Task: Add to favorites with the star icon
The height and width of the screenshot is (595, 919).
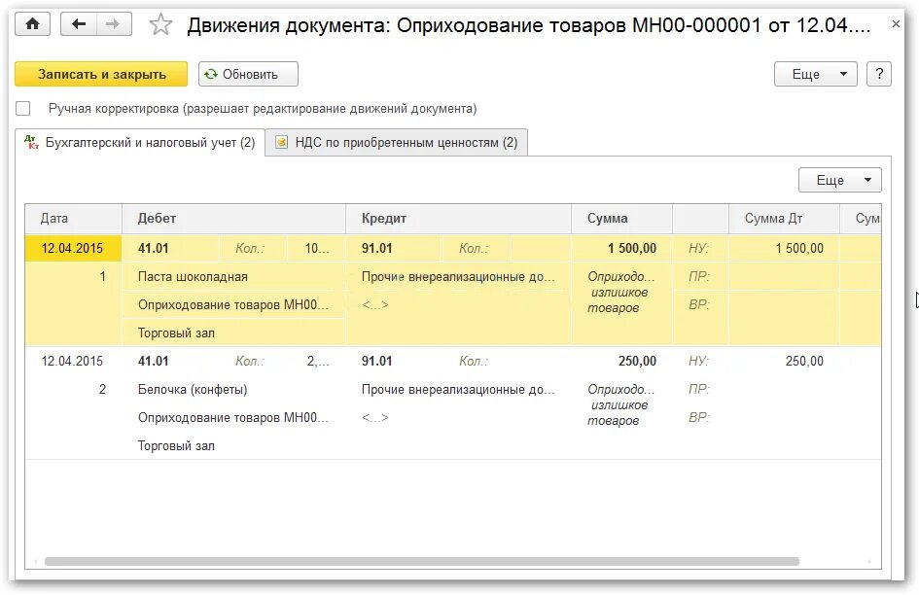Action: (x=160, y=24)
